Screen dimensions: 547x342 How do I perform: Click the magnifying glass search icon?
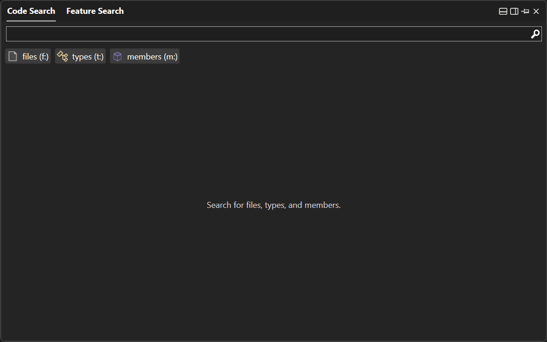tap(535, 34)
